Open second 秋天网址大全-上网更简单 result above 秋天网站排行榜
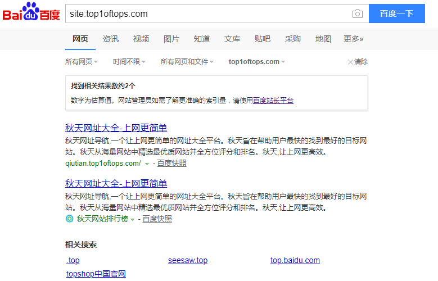Image resolution: width=438 pixels, height=281 pixels. [x=116, y=184]
